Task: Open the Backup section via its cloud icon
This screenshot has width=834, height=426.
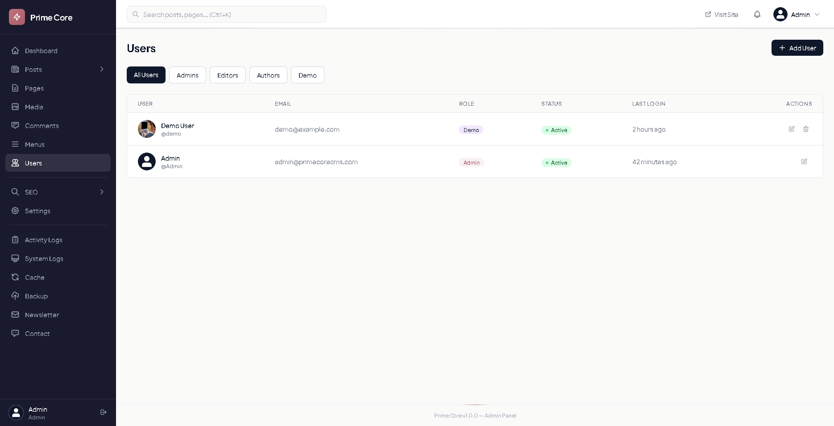Action: (15, 296)
